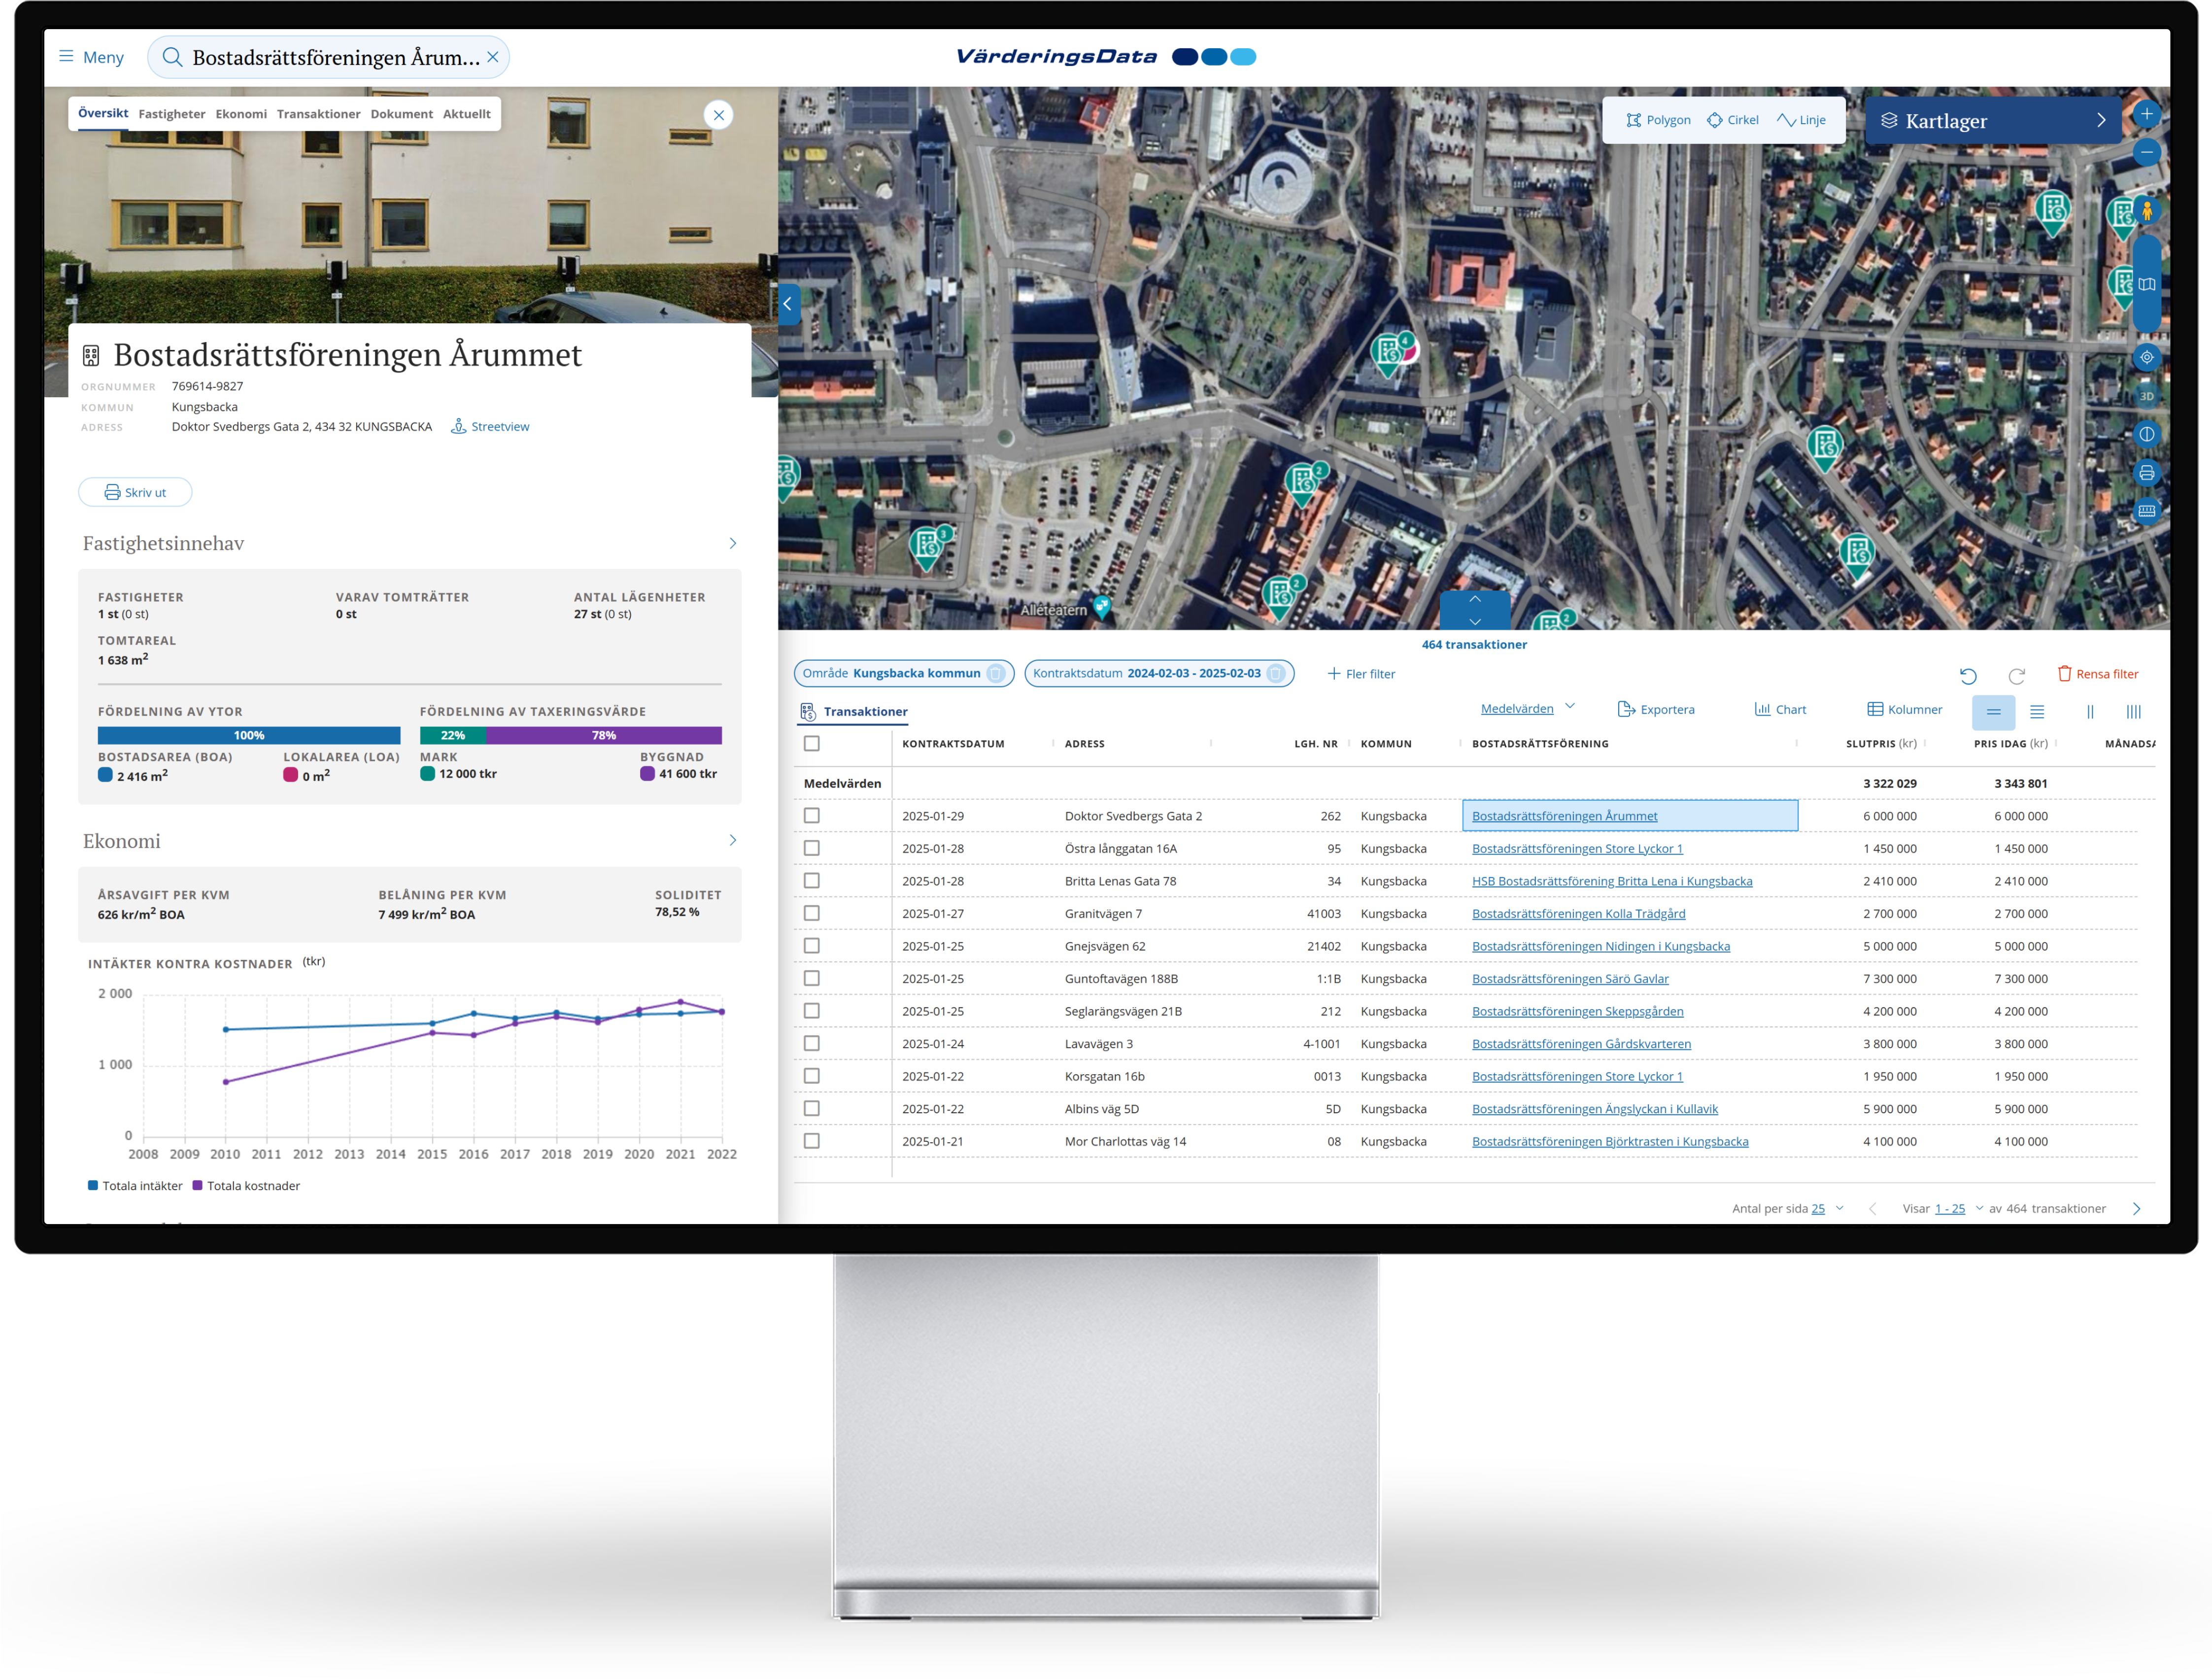Click the map zoom in plus button
Image resolution: width=2212 pixels, height=1679 pixels.
pos(2146,114)
